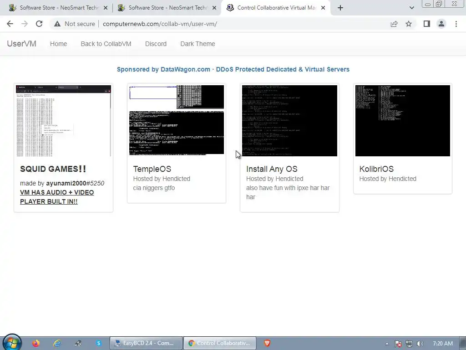Open the DataWagon.com sponsor link
This screenshot has height=350, width=466.
click(233, 69)
